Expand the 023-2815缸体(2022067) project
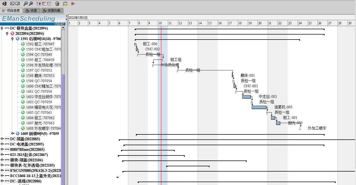Viewport: 356px width, 185px height. coord(2,155)
